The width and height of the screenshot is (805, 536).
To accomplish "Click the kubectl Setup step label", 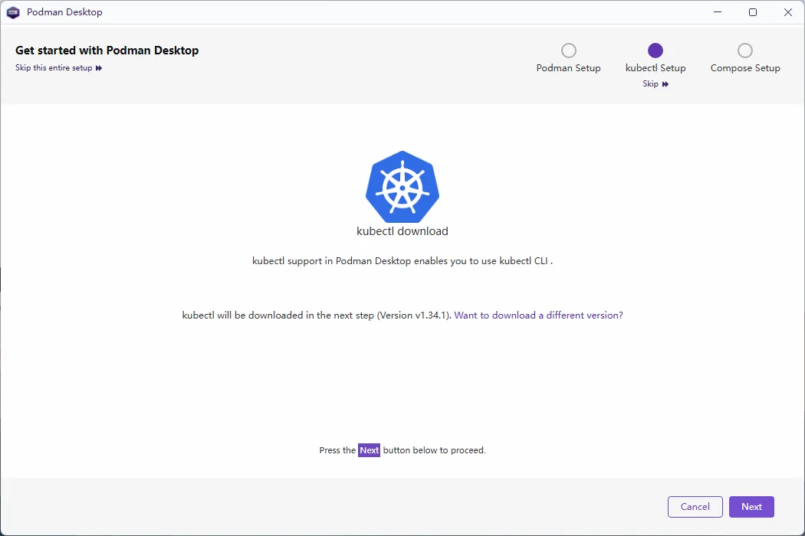I will 655,67.
